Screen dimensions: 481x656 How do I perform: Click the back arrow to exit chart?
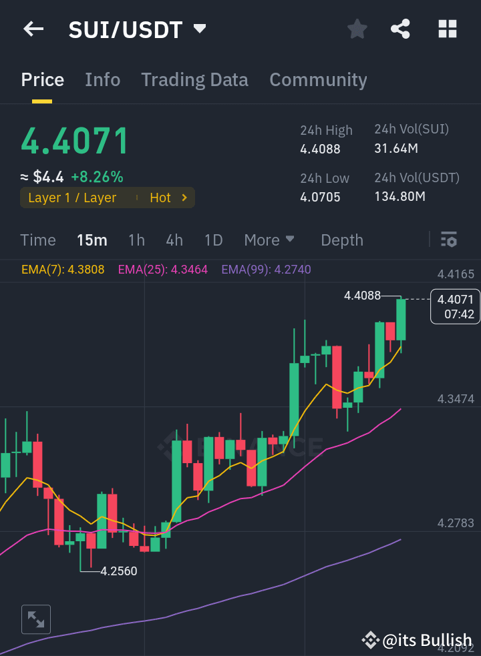tap(33, 29)
